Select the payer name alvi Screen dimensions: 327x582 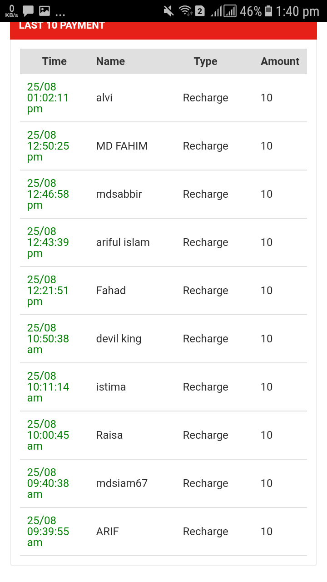[104, 98]
